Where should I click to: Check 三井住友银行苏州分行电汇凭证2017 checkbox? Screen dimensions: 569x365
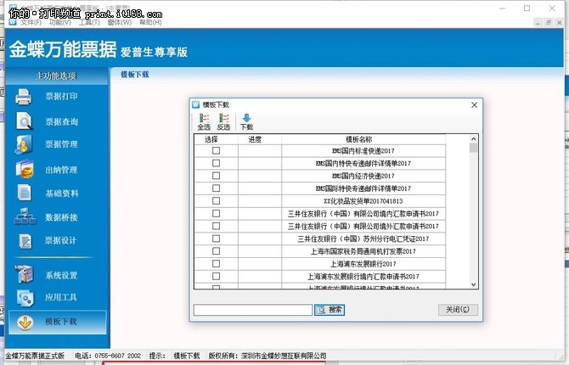click(217, 239)
